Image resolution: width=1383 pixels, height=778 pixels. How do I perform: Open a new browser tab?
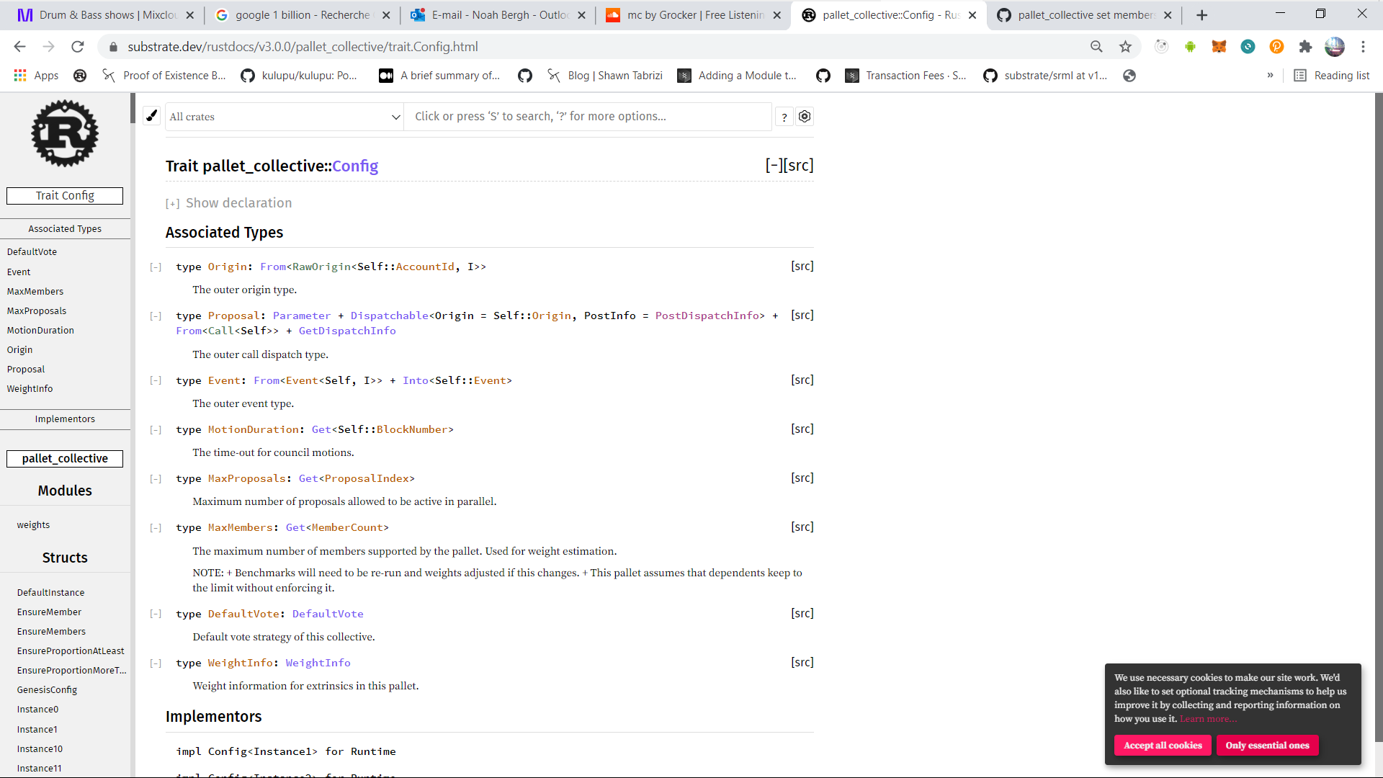[1201, 15]
